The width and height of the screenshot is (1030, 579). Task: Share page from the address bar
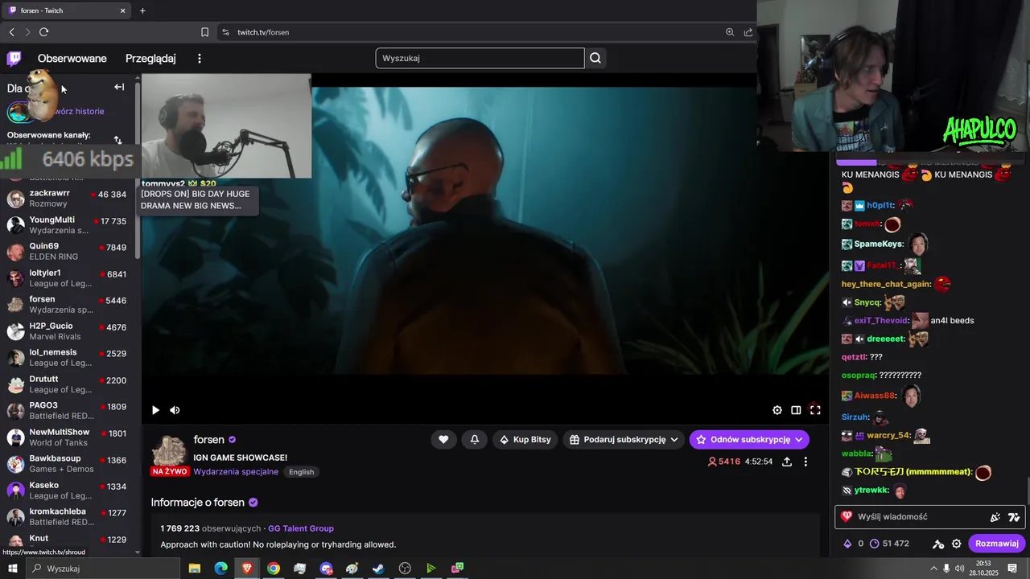click(x=748, y=32)
